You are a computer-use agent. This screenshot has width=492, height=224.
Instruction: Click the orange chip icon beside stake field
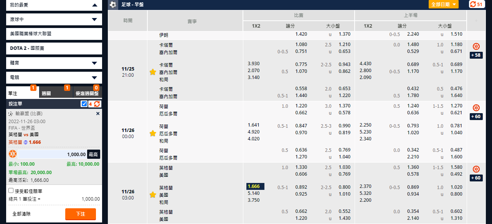click(13, 154)
